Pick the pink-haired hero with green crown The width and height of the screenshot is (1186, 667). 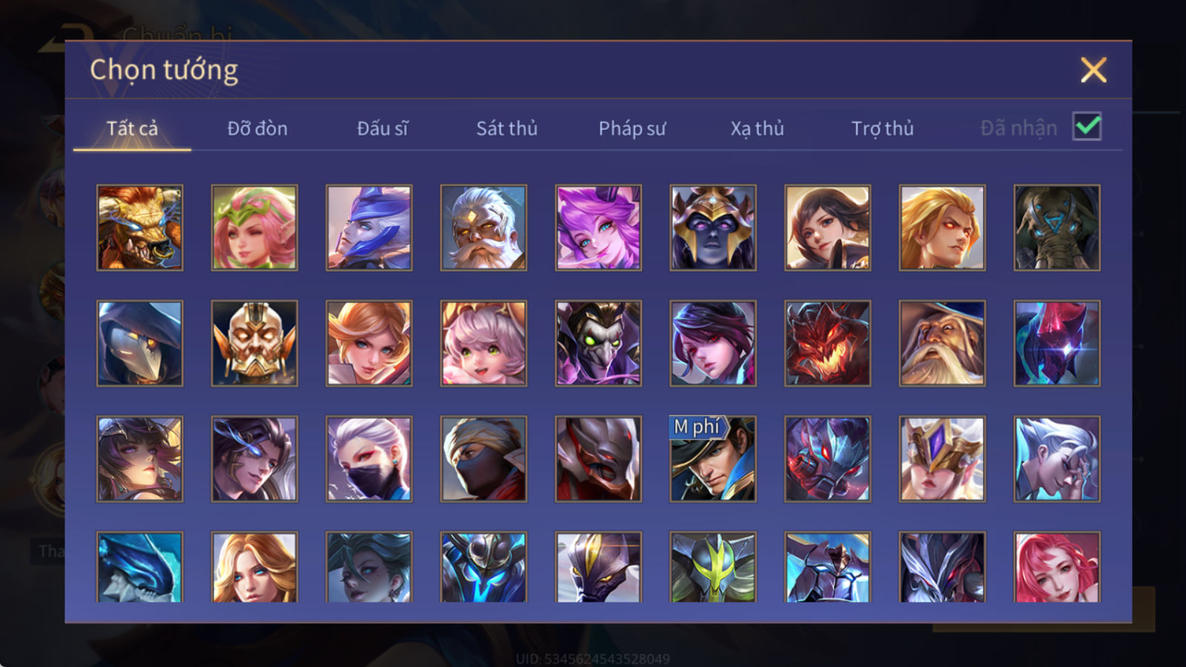(x=254, y=228)
